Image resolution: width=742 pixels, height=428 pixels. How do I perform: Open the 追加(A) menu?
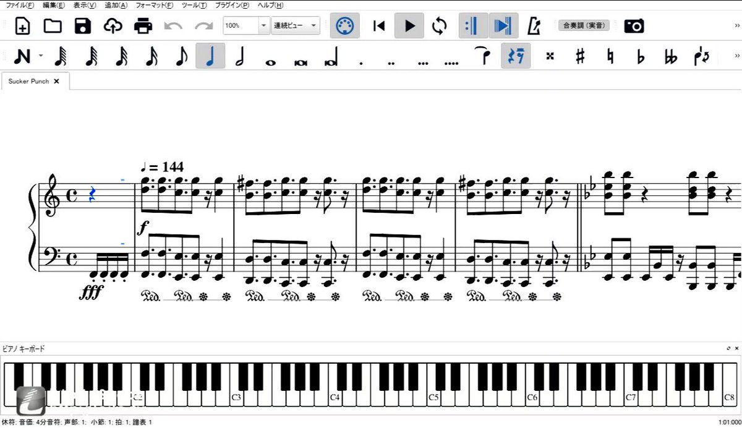coord(116,5)
